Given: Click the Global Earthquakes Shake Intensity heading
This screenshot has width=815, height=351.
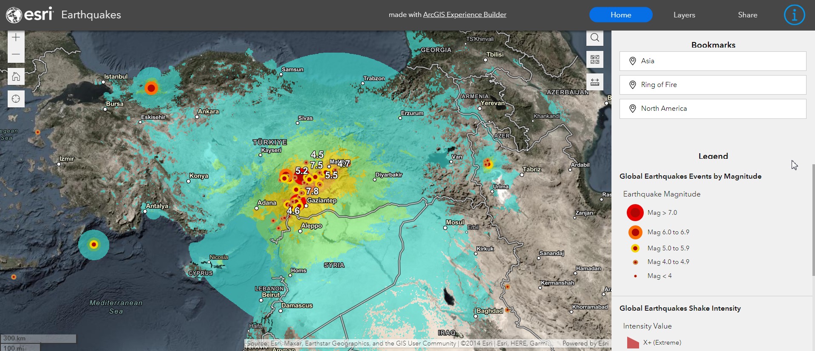Looking at the screenshot, I should [680, 309].
